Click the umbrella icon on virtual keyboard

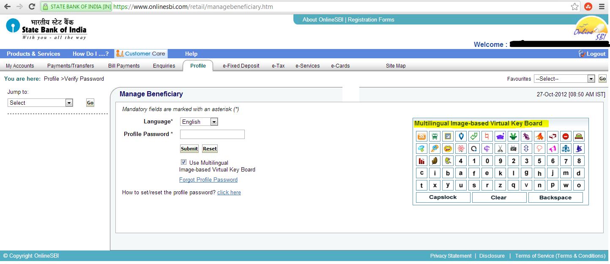pyautogui.click(x=421, y=148)
